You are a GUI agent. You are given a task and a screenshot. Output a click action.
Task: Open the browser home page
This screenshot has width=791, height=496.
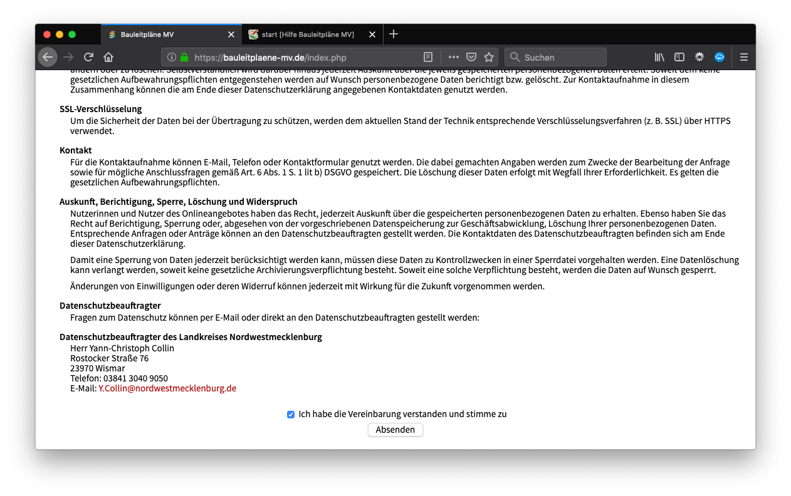click(108, 57)
